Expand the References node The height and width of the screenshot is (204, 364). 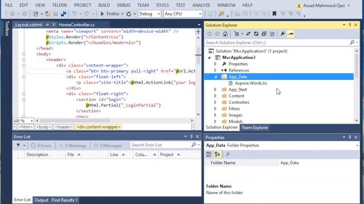(x=215, y=70)
